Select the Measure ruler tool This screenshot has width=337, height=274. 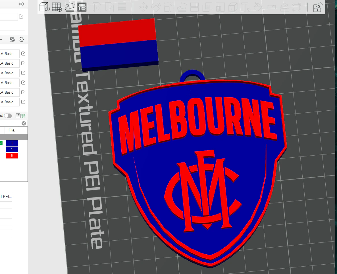tap(271, 7)
